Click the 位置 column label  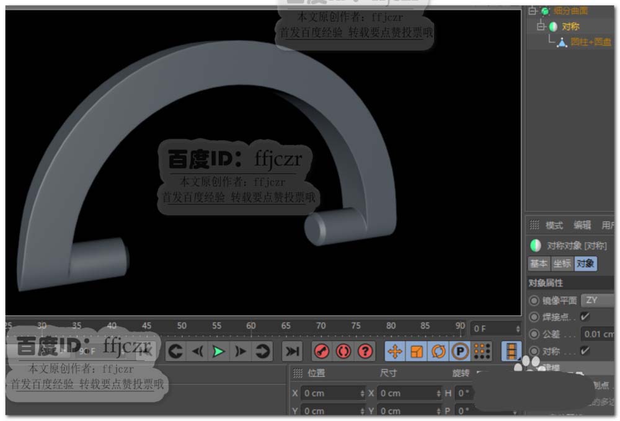pyautogui.click(x=316, y=373)
